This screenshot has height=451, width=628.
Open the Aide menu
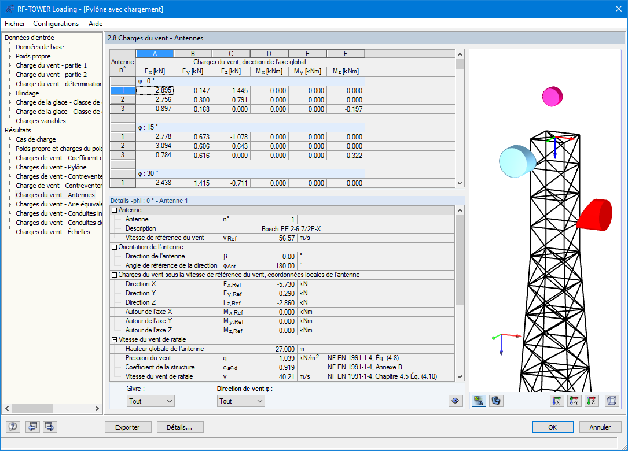[96, 24]
